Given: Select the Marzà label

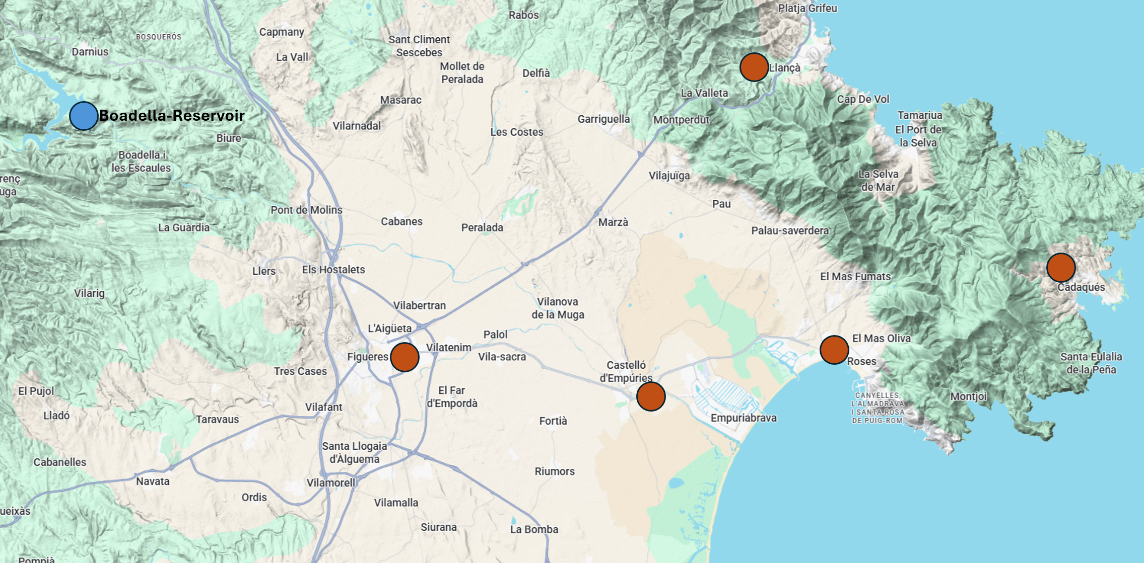Looking at the screenshot, I should coord(613,222).
